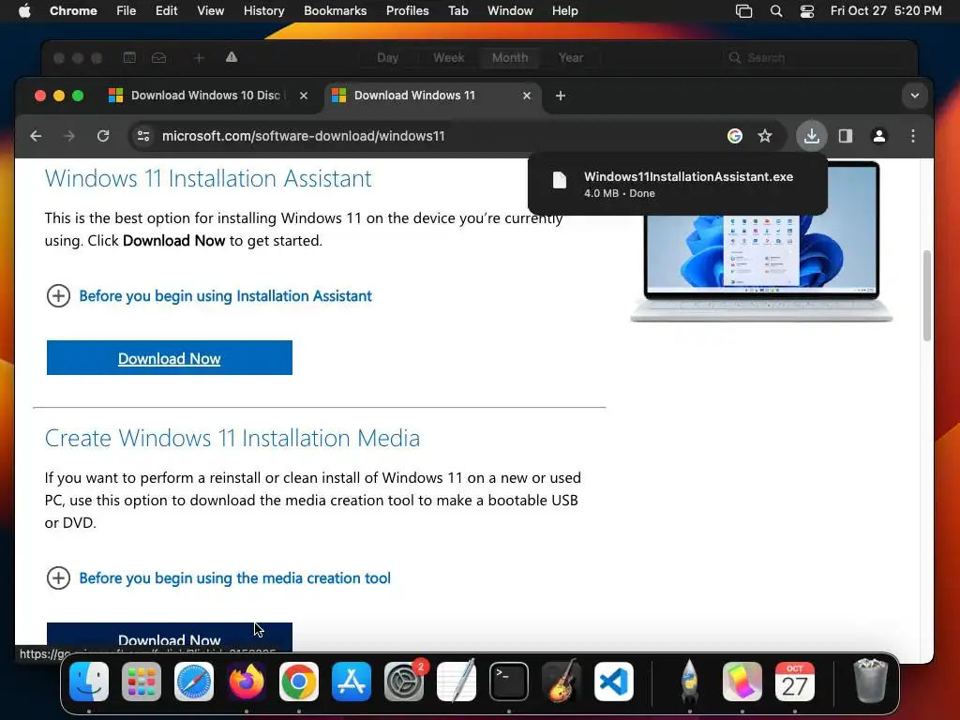Open Visual Studio Code from the Dock
960x720 pixels.
coord(614,682)
